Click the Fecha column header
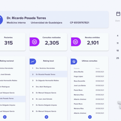 coord(97,68)
